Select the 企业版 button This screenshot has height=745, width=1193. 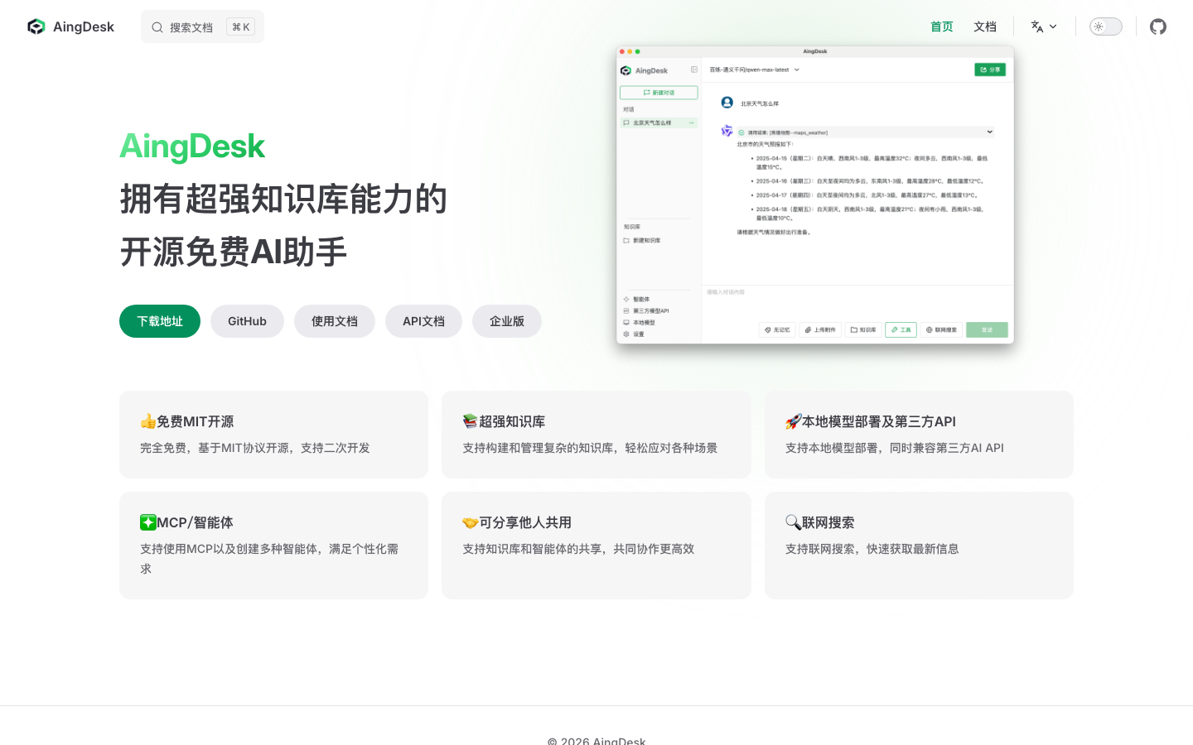507,321
